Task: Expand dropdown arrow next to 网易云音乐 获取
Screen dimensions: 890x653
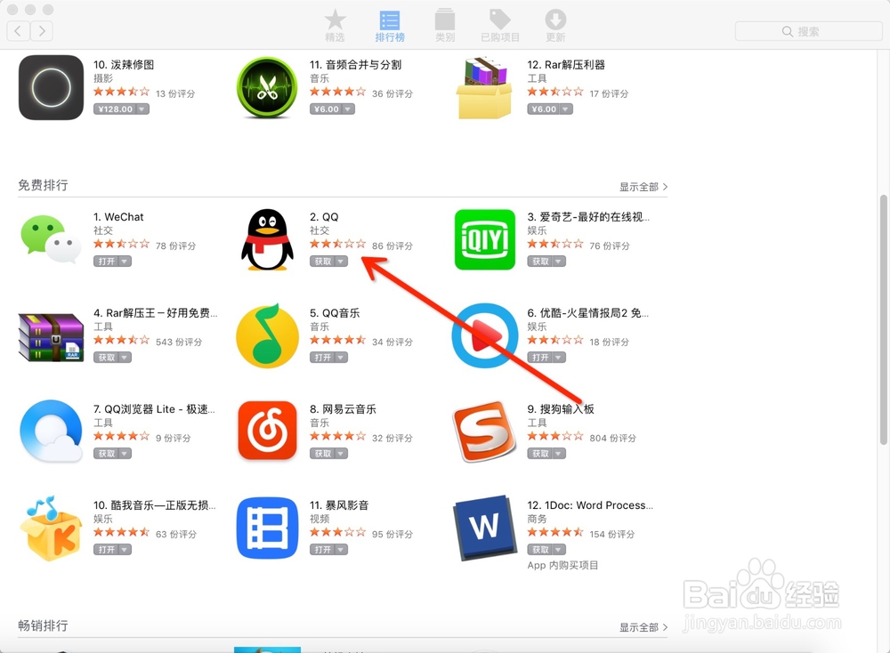Action: (x=341, y=454)
